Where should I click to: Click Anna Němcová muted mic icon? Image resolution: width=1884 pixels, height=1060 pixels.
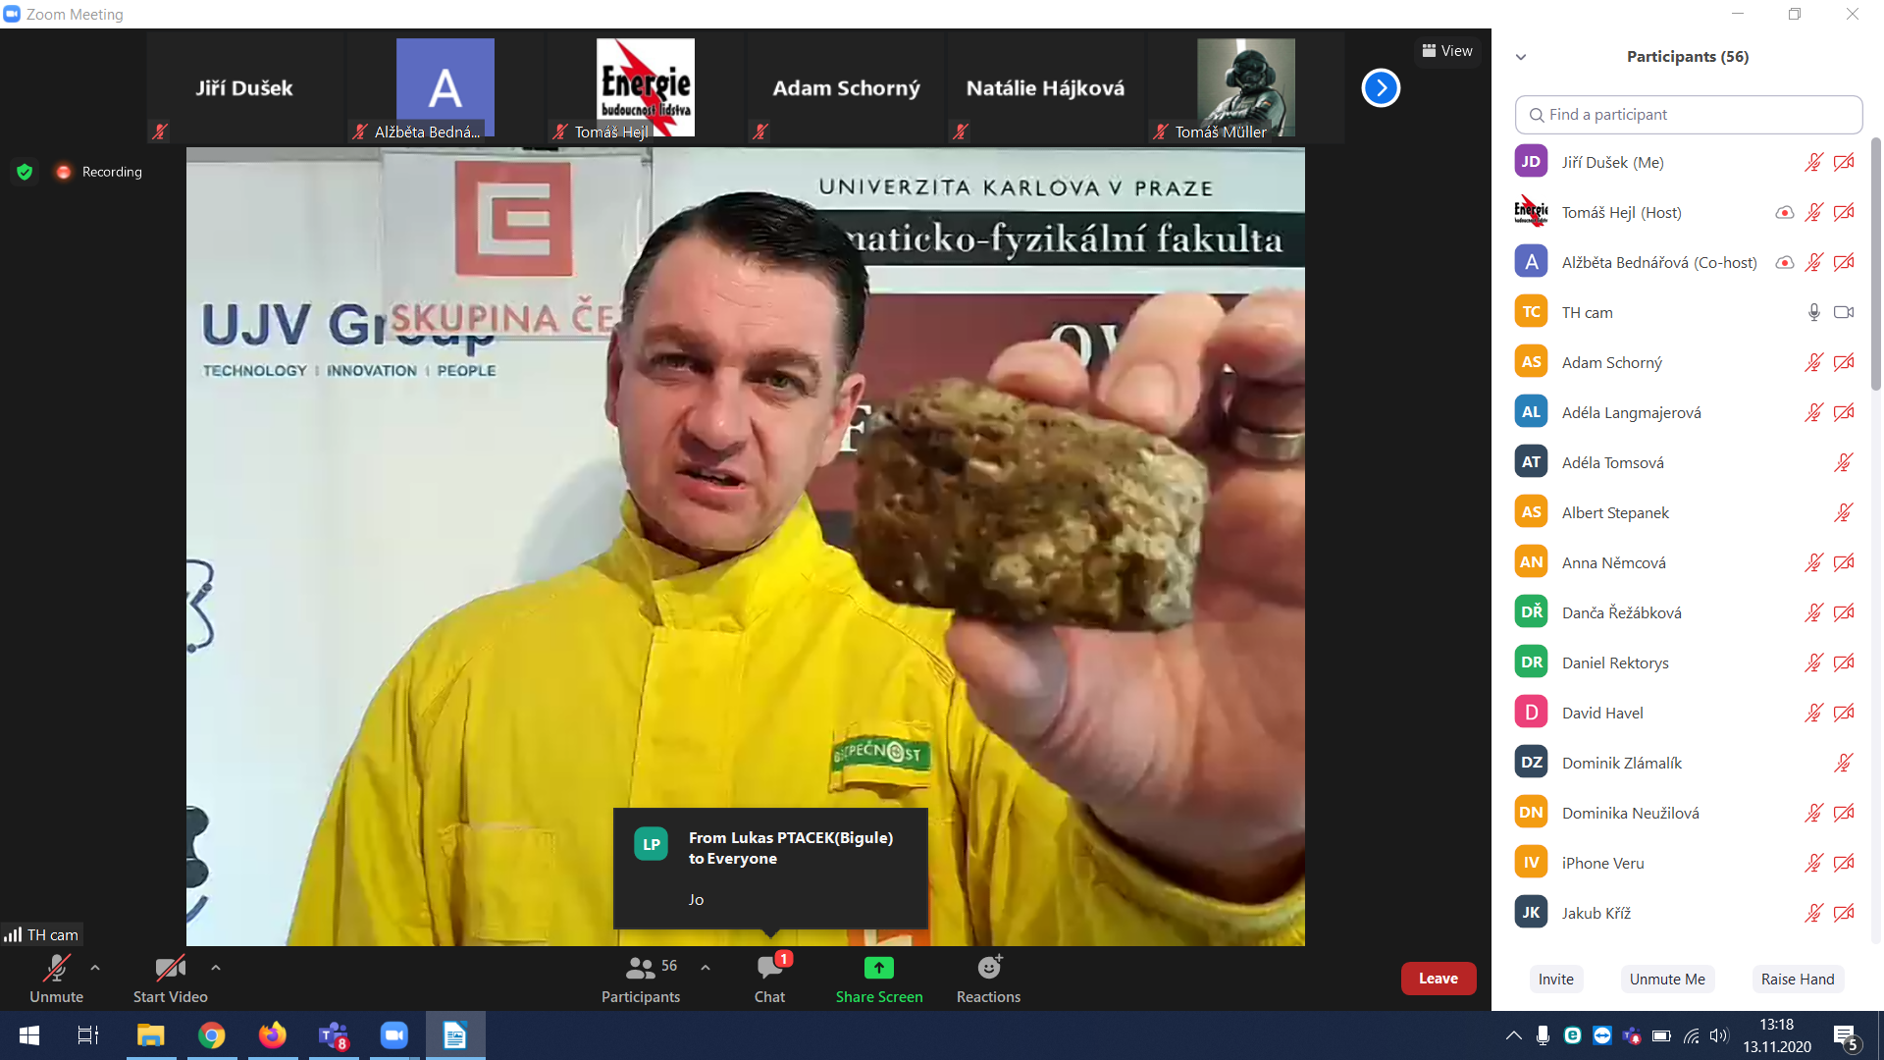[1813, 563]
